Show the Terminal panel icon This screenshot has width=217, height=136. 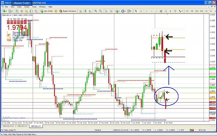31,11
